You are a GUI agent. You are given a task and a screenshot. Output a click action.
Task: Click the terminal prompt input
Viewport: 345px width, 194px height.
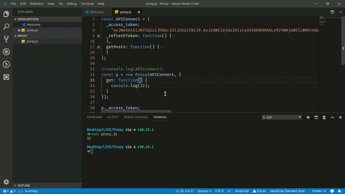pos(92,151)
